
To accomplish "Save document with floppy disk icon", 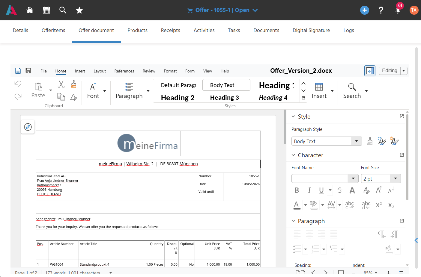I will (28, 71).
